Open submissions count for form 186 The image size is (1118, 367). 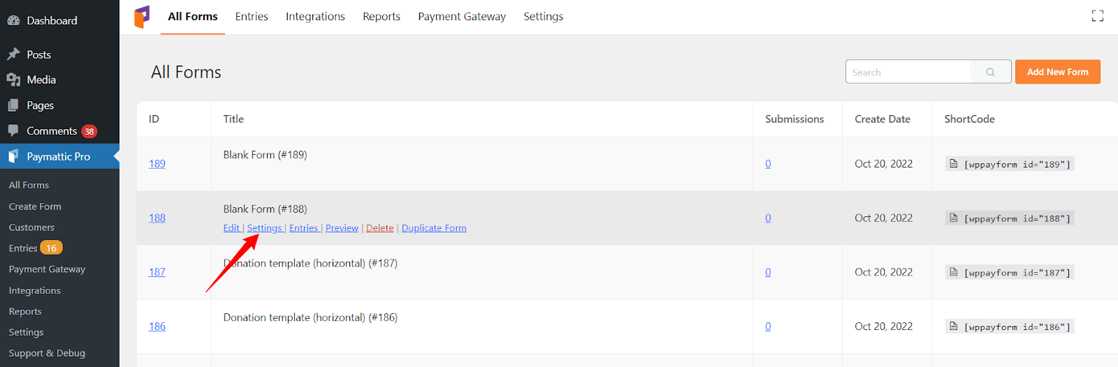[768, 327]
